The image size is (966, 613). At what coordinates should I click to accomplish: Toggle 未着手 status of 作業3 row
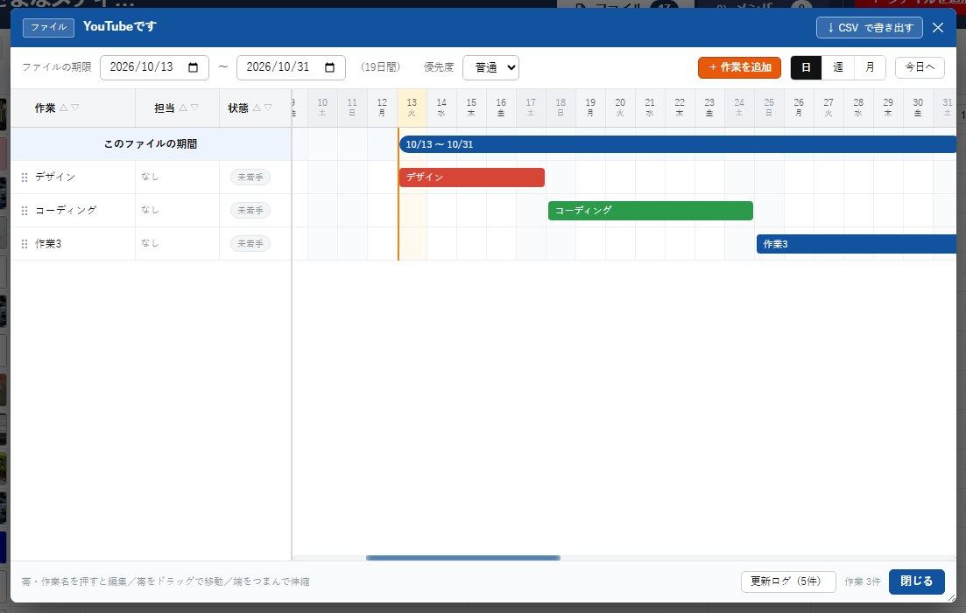[x=250, y=243]
